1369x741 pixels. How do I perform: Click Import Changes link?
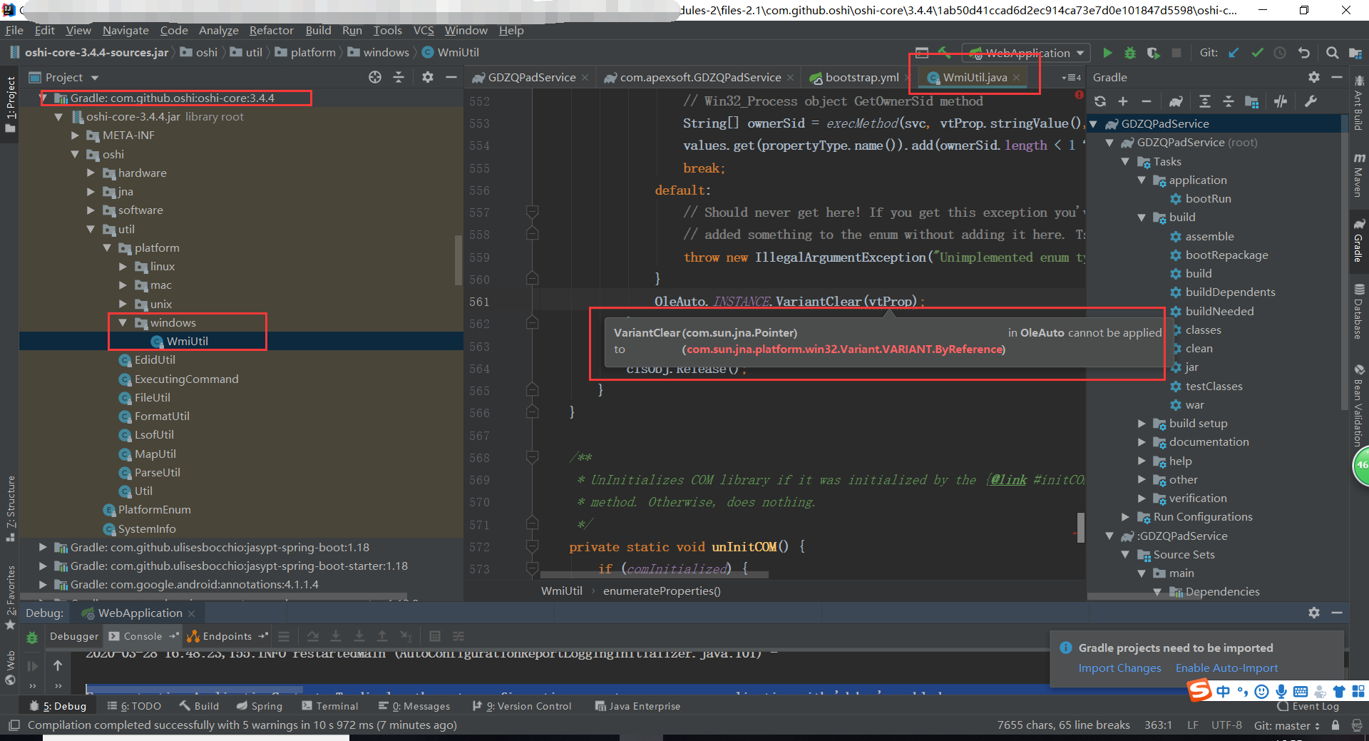coord(1119,668)
